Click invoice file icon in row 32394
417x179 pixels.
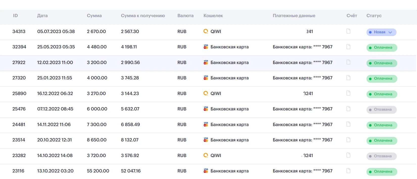[x=348, y=47]
